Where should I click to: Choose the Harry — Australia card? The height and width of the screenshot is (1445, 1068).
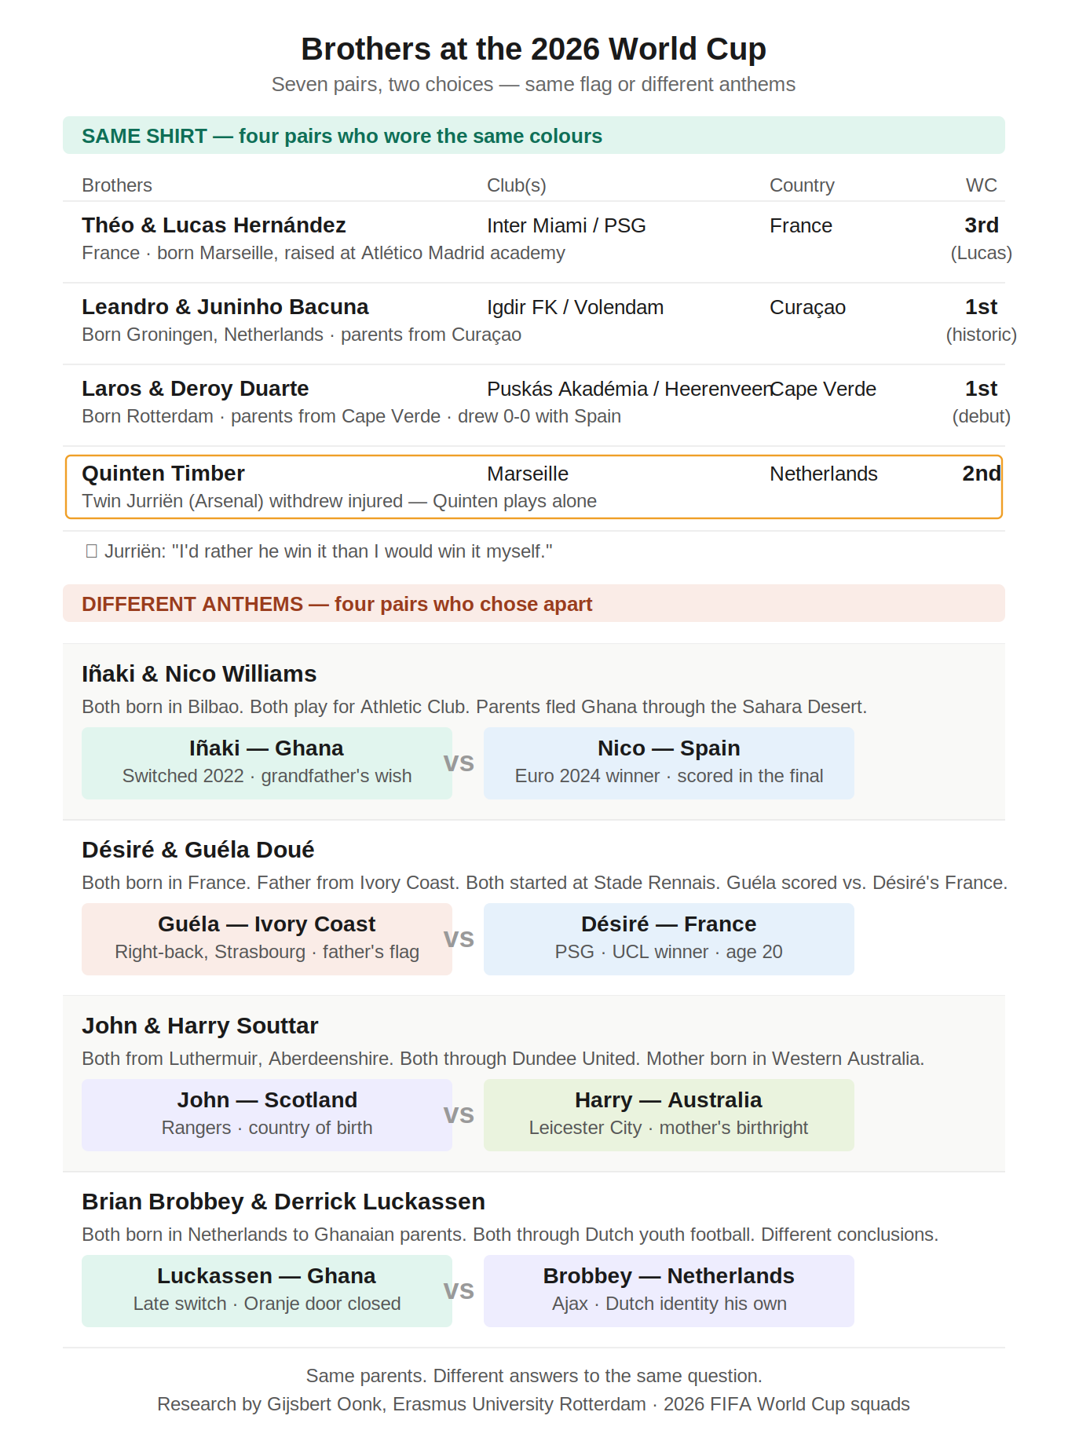(669, 1115)
